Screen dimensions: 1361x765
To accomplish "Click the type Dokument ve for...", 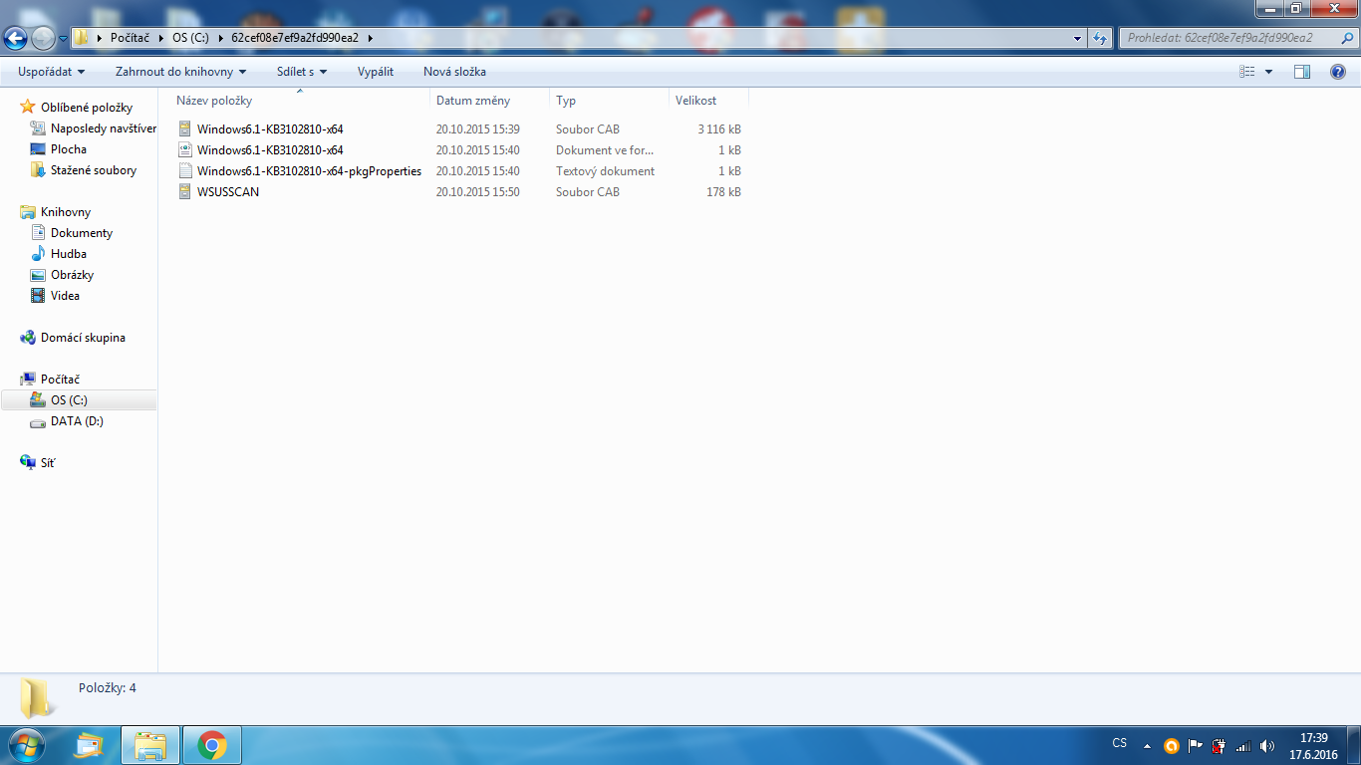I will pos(605,150).
